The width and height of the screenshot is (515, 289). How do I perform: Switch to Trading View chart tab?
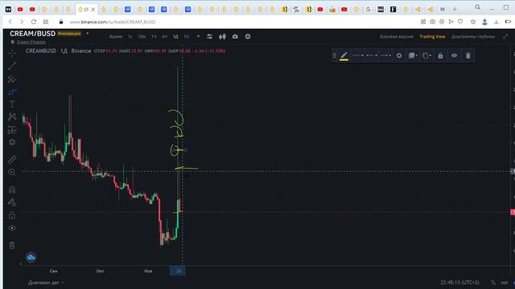click(432, 37)
